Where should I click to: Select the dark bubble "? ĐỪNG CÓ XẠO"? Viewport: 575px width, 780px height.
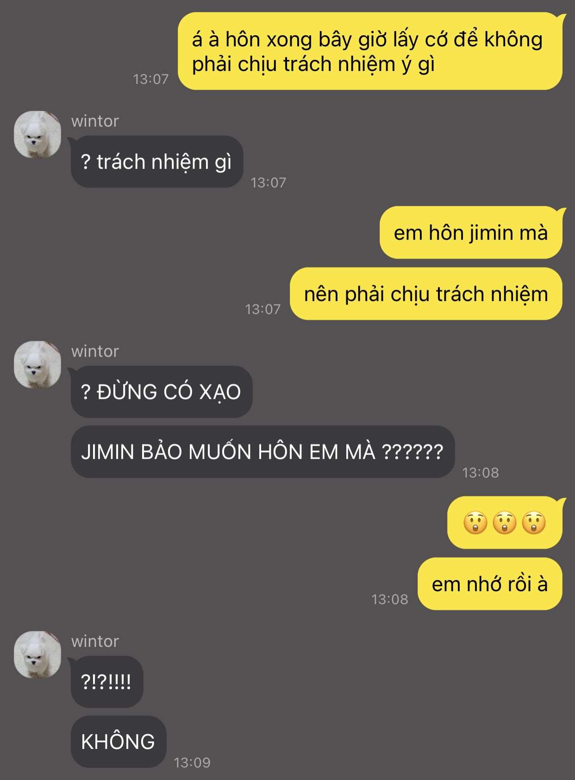coord(162,392)
